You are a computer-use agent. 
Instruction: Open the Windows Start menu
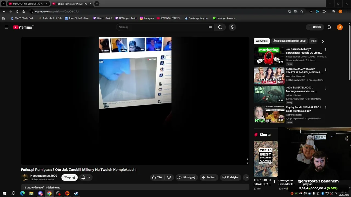click(4, 193)
